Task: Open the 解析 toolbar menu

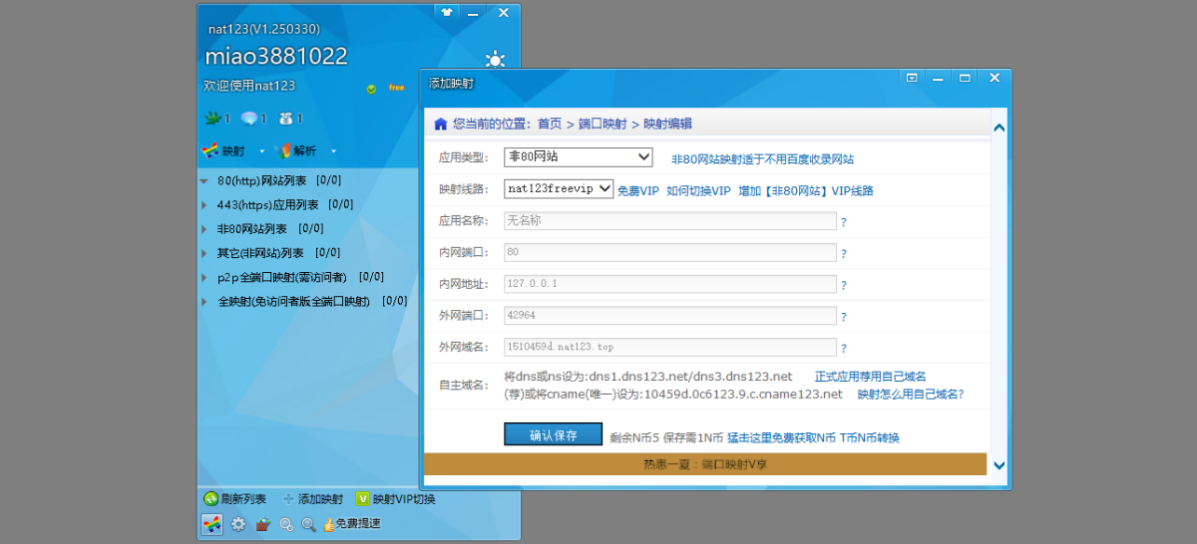Action: click(x=296, y=151)
